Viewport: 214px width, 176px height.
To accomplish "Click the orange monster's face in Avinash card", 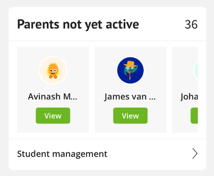I will coord(53,71).
